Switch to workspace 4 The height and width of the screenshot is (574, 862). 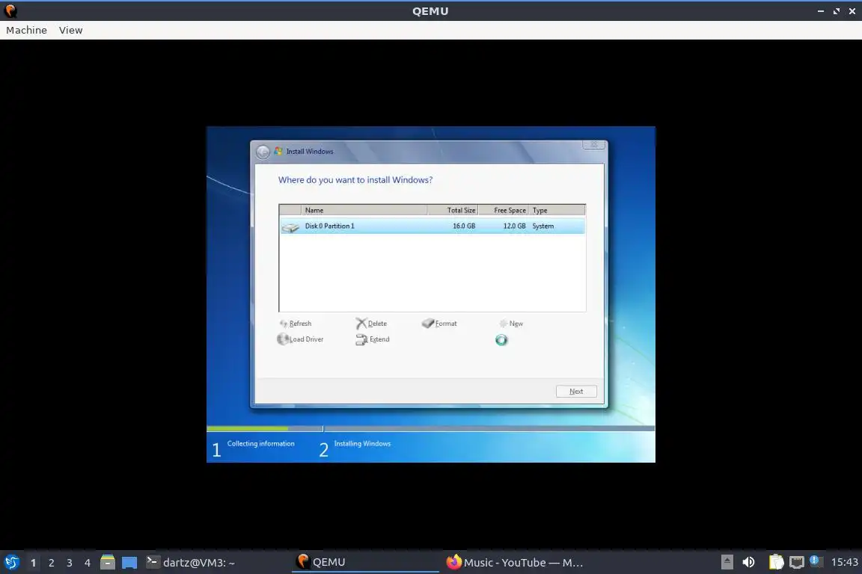[87, 563]
